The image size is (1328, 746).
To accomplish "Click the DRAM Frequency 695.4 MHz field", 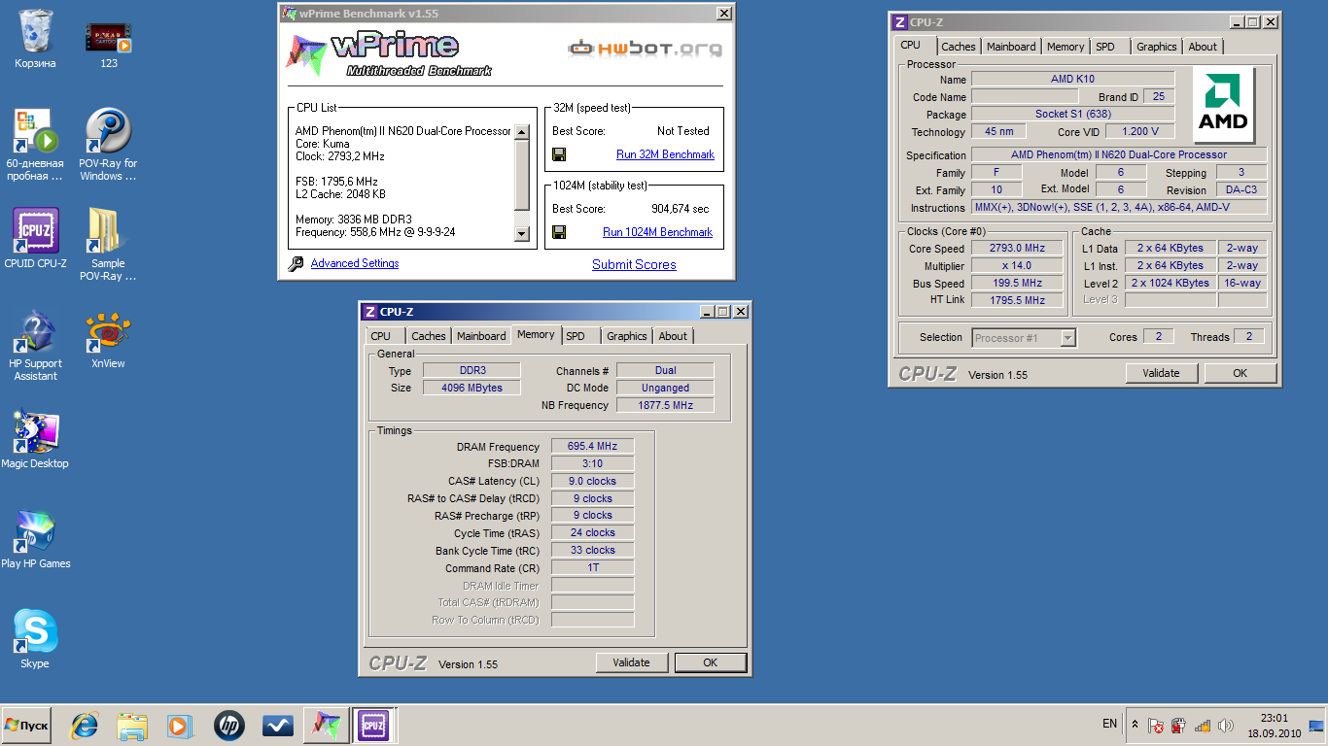I will [593, 447].
